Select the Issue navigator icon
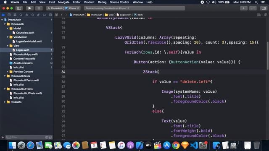Screen dimensions: 269x151 click(27, 15)
